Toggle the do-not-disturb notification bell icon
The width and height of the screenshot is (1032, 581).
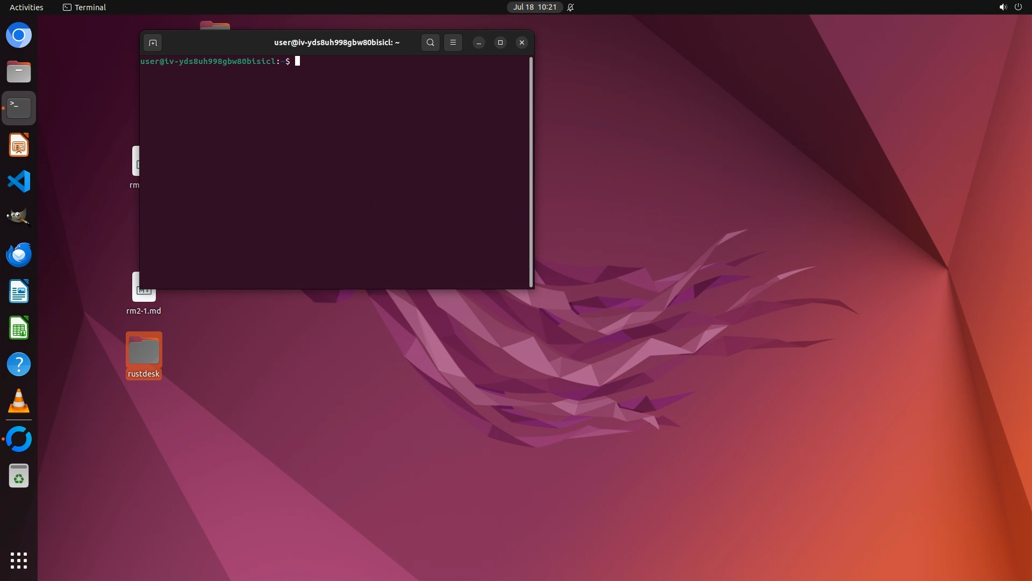click(571, 7)
